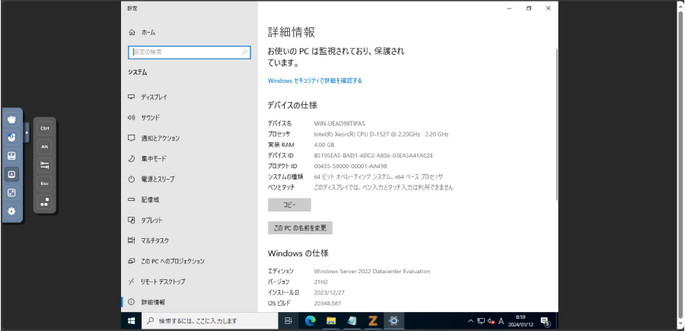Switch IME input mode 'A' indicator
The image size is (685, 331).
point(501,321)
